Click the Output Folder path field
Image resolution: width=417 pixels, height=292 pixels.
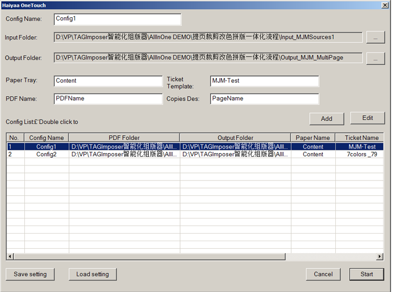[208, 58]
